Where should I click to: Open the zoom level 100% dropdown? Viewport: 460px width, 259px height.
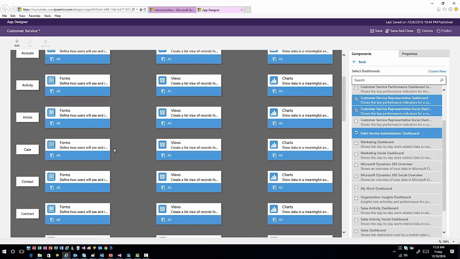point(453,242)
